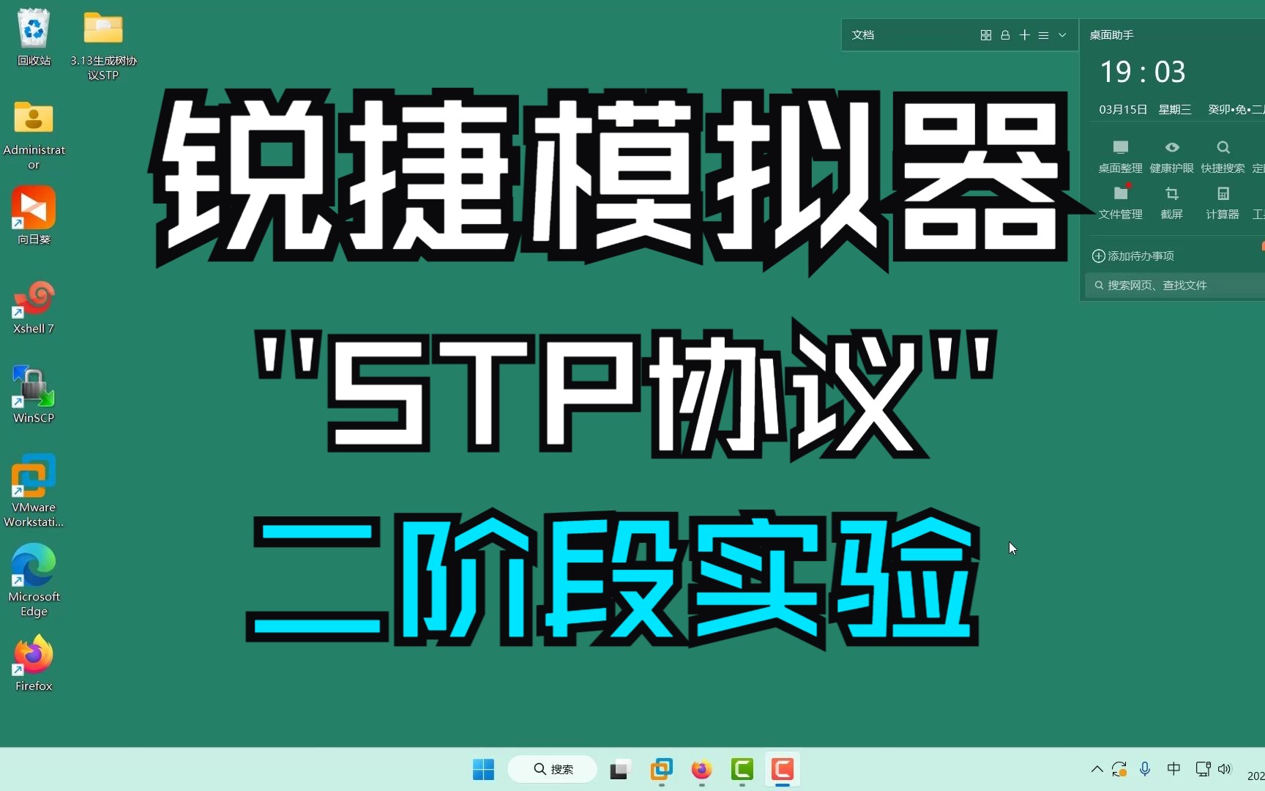
Task: Open 快捷搜索 quick search tool
Action: [1223, 157]
